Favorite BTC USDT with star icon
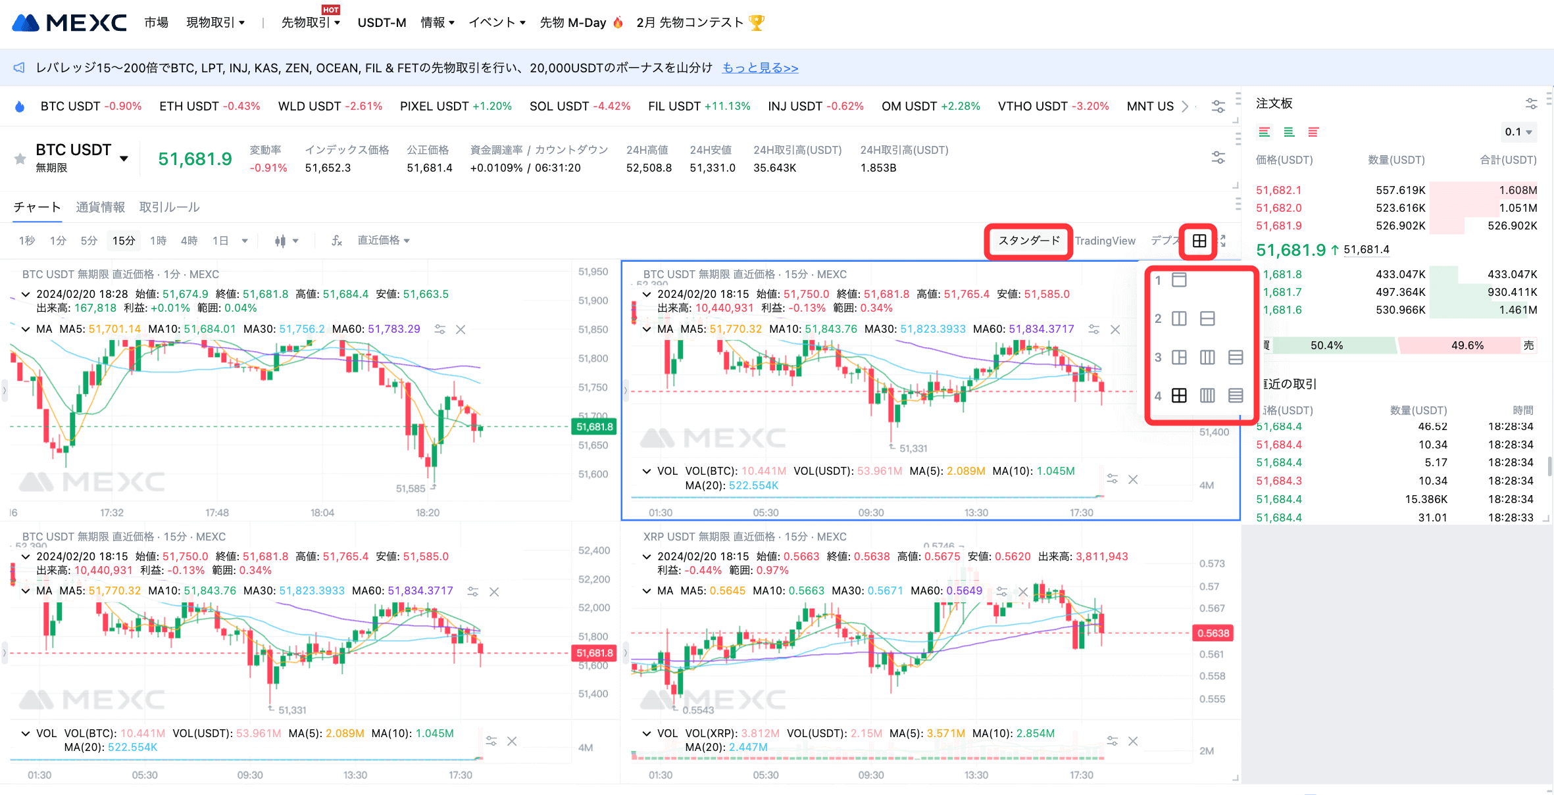The width and height of the screenshot is (1554, 795). 20,158
